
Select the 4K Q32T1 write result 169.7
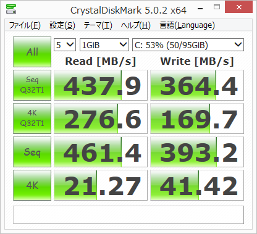coord(197,119)
